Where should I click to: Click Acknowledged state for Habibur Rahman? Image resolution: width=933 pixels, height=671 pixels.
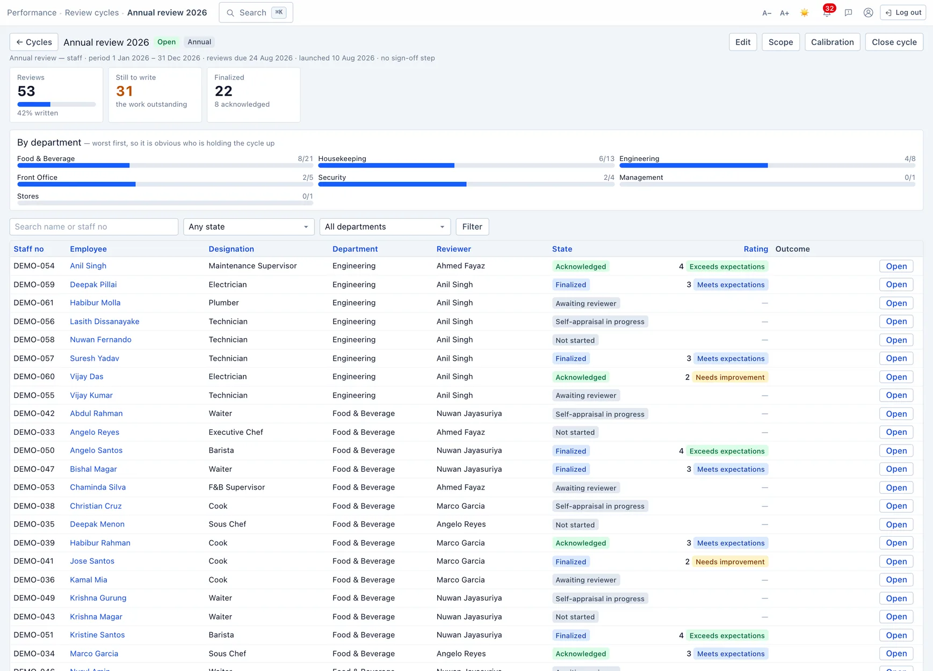[x=581, y=543]
